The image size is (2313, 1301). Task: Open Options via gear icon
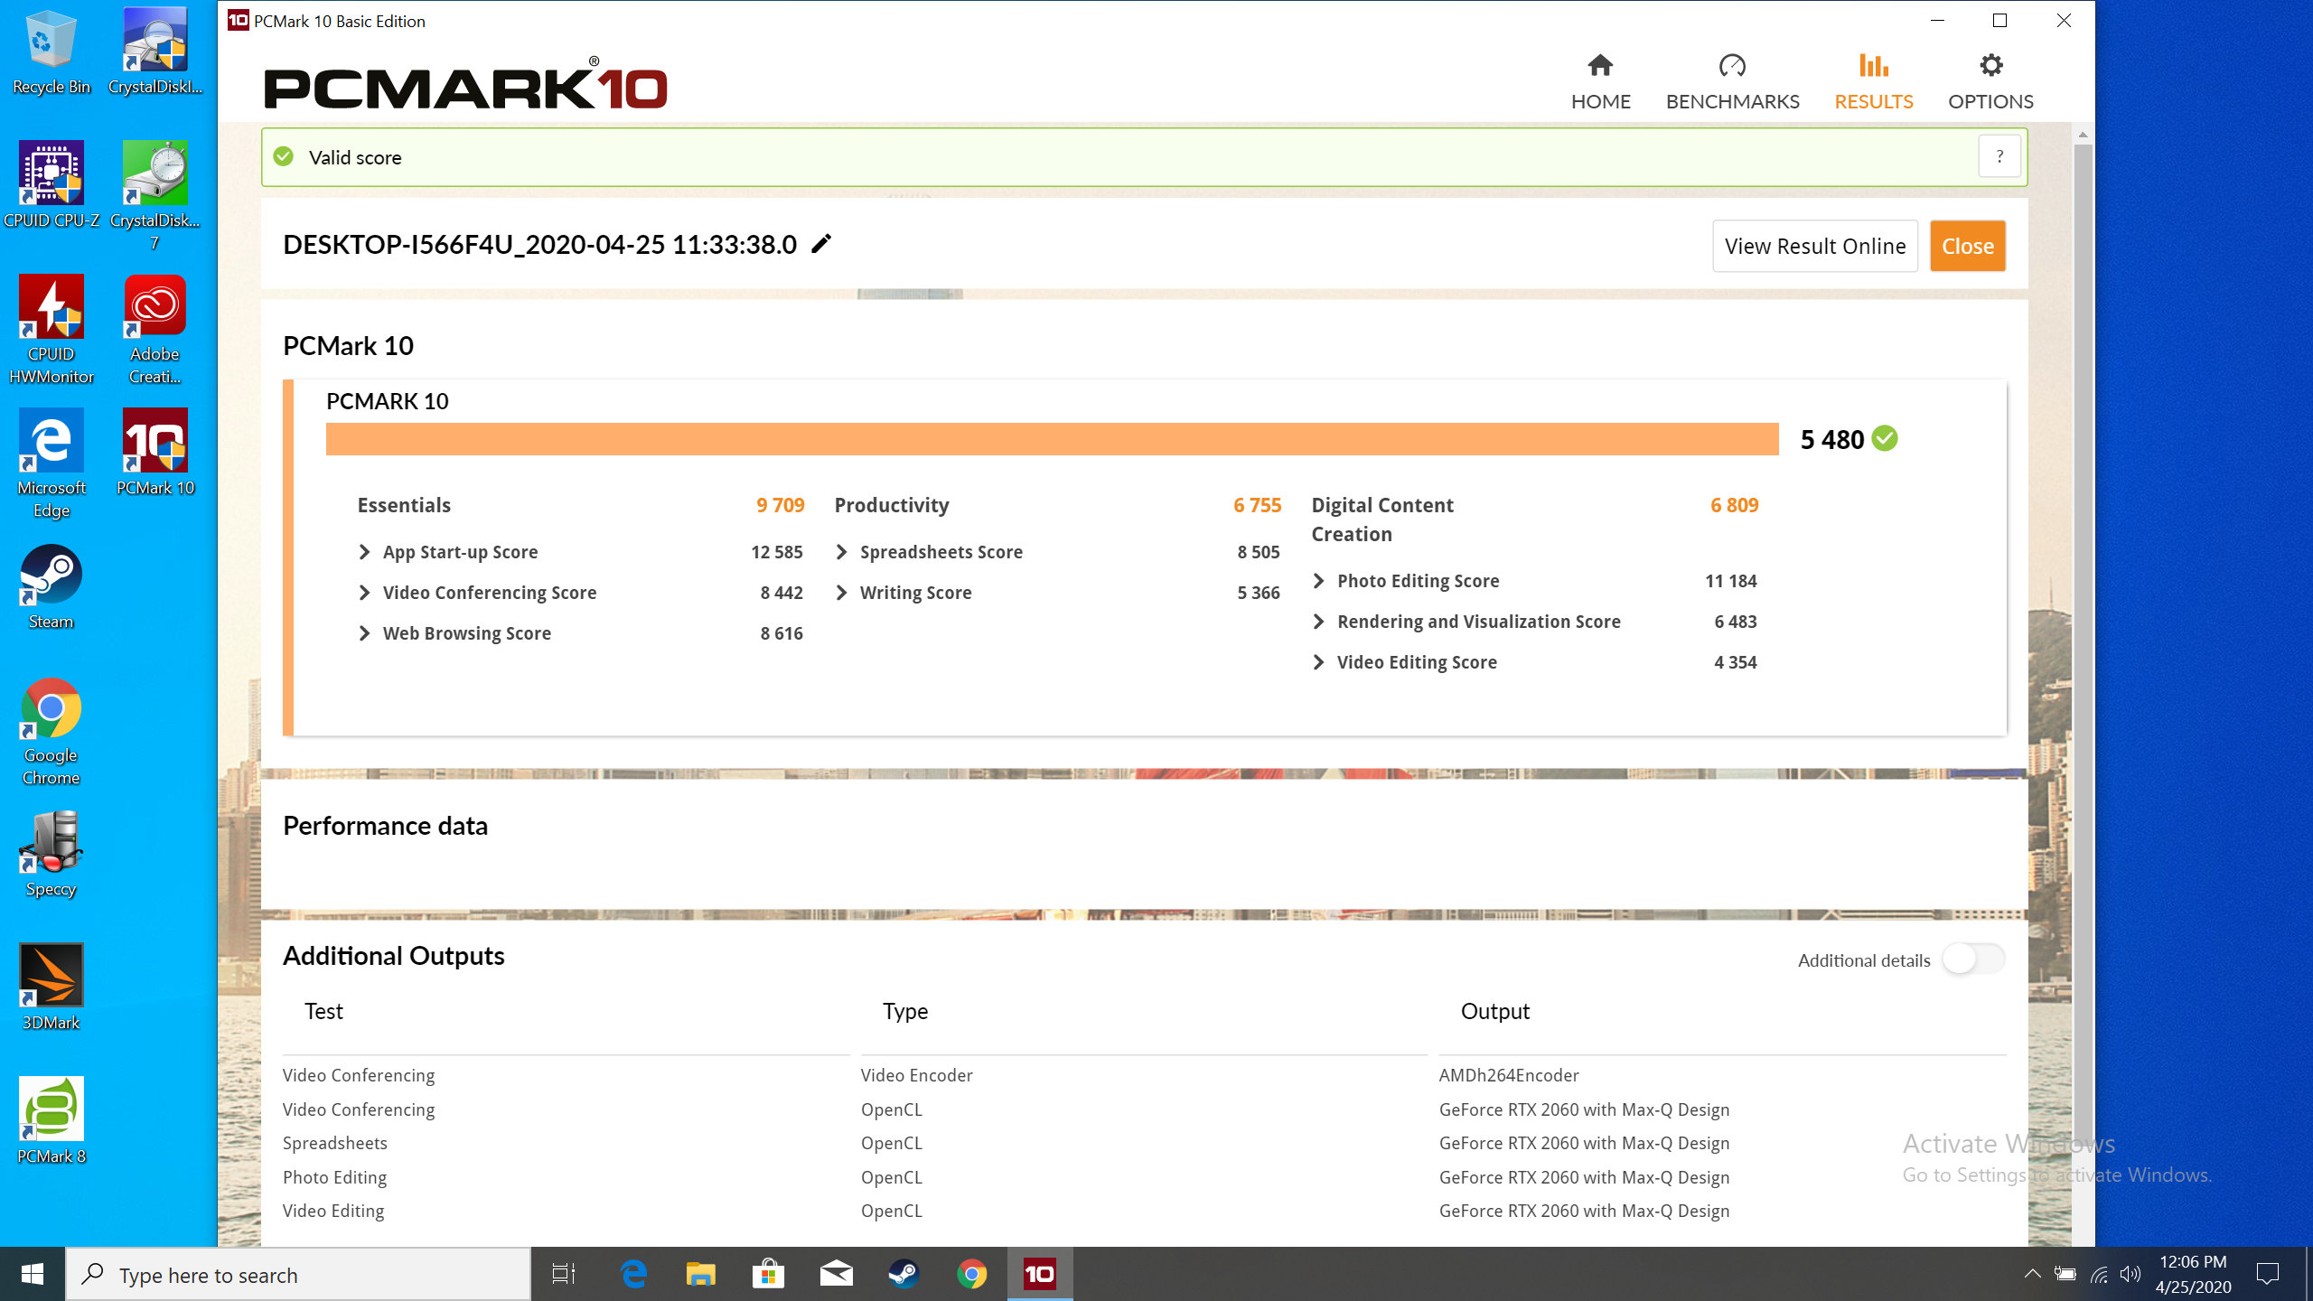[1990, 66]
